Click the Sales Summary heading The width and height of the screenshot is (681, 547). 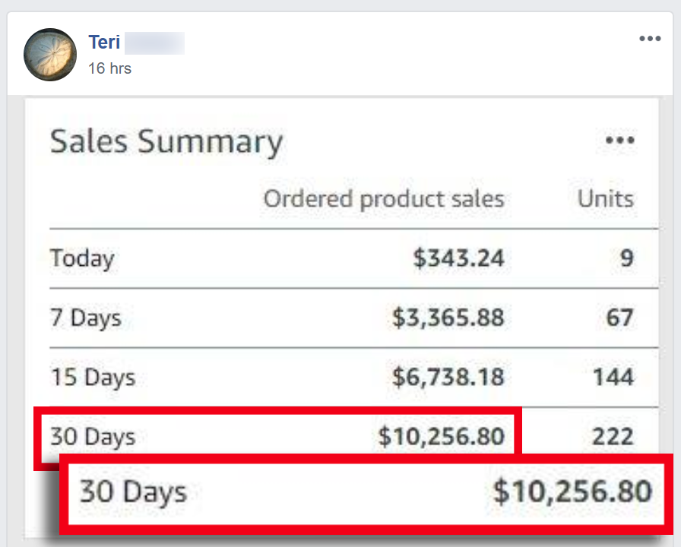click(x=166, y=142)
